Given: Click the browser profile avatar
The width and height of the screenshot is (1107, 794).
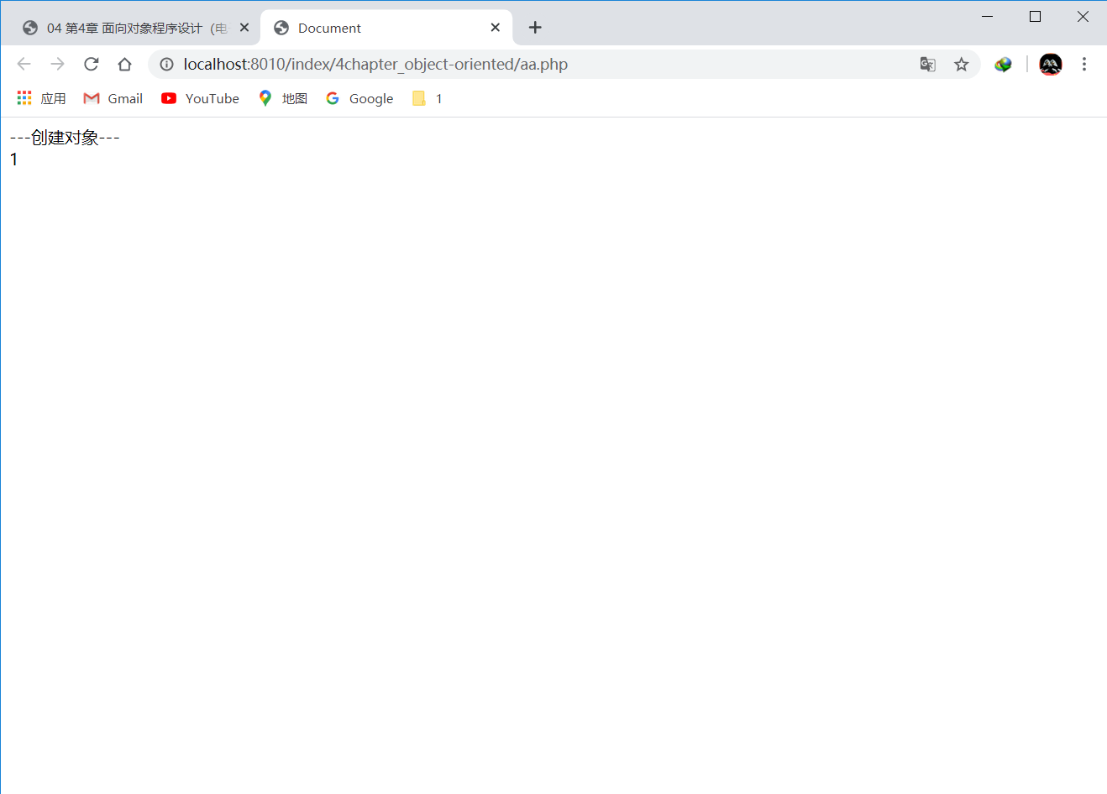Looking at the screenshot, I should coord(1051,64).
